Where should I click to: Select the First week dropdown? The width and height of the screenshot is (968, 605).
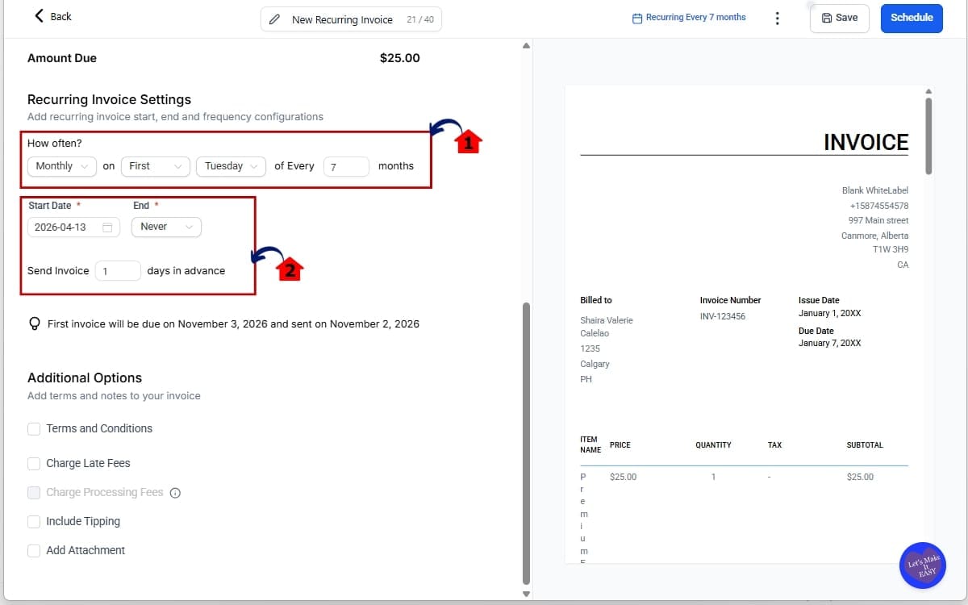click(x=155, y=166)
